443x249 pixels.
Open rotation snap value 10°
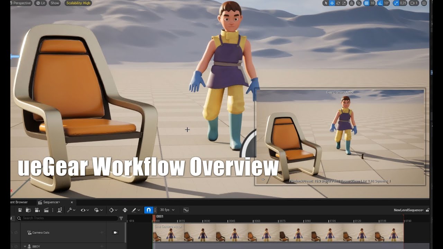[387, 3]
